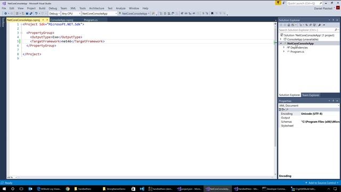Click Add to Source Control in status bar
Viewport: 341px width, 192px height.
[x=322, y=183]
